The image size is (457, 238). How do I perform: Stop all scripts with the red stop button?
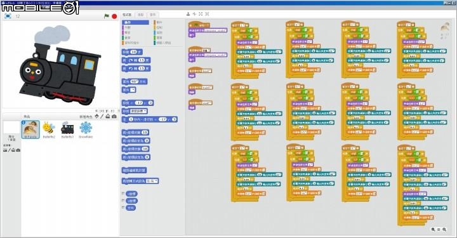114,17
